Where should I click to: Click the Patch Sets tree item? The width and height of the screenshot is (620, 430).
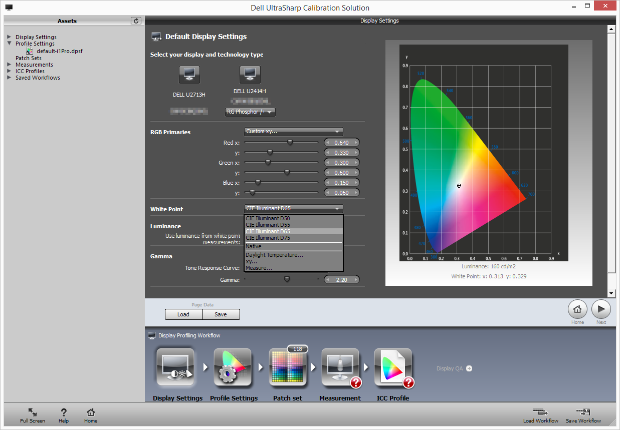(x=29, y=58)
